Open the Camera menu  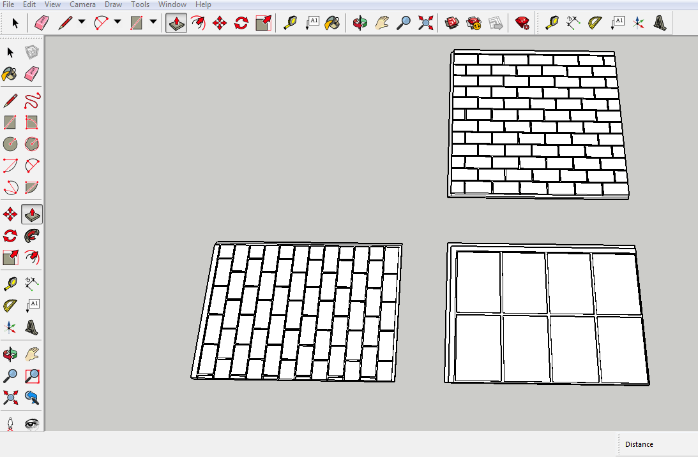click(x=83, y=4)
